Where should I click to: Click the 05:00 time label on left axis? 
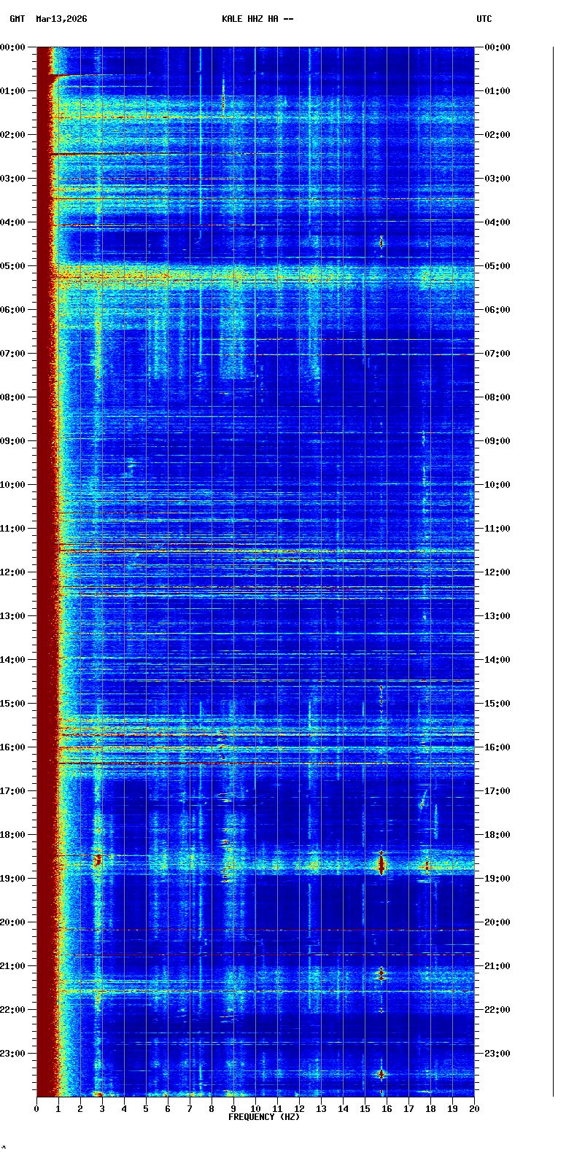(13, 266)
